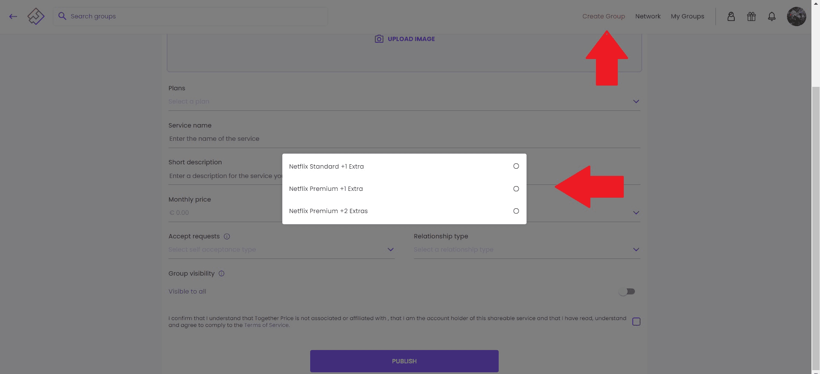This screenshot has width=820, height=374.
Task: Toggle the Visible to all switch
Action: coord(627,291)
